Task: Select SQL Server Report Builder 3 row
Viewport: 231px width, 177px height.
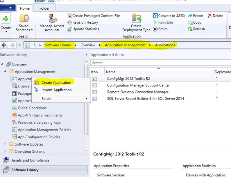Action: pyautogui.click(x=160, y=98)
